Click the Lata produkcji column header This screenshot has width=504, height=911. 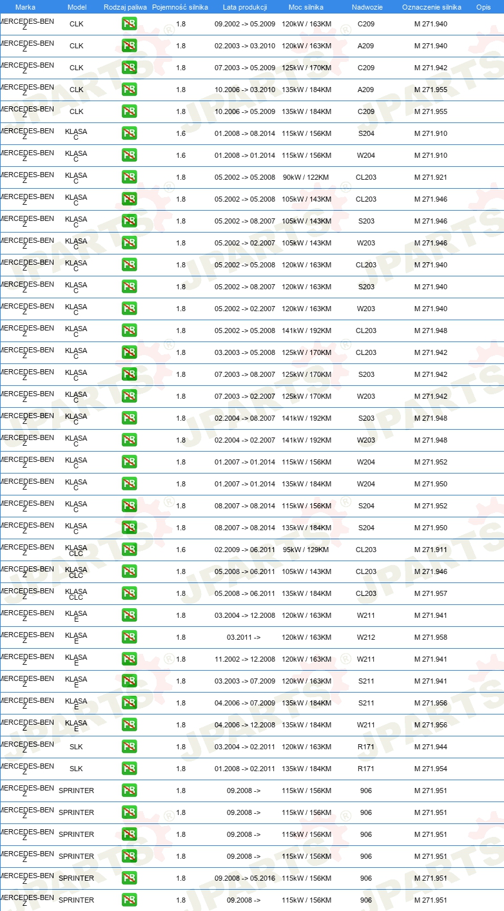(x=245, y=7)
